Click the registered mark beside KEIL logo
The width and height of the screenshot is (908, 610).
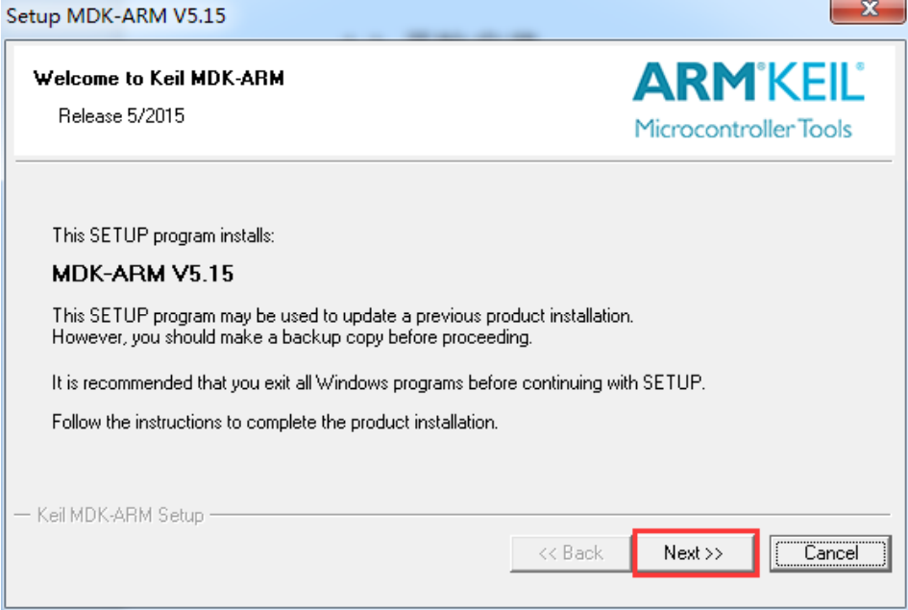coord(860,66)
